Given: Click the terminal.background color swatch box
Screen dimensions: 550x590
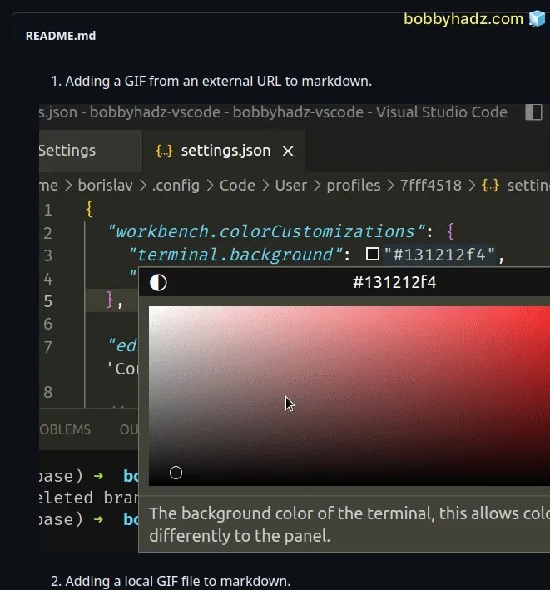Looking at the screenshot, I should (x=373, y=254).
